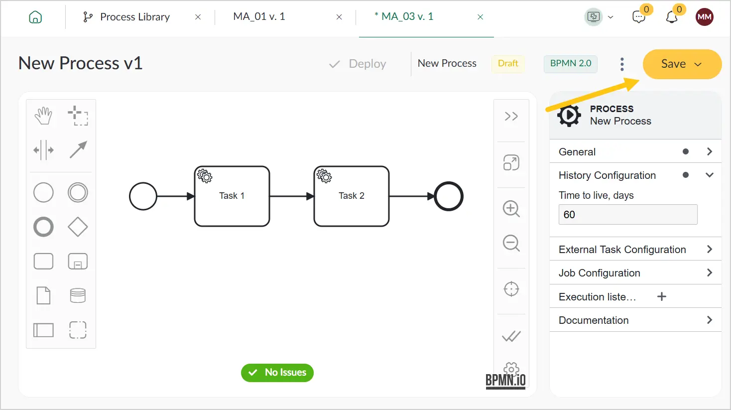Open the environment switcher dropdown
Image resolution: width=731 pixels, height=410 pixels.
point(599,17)
